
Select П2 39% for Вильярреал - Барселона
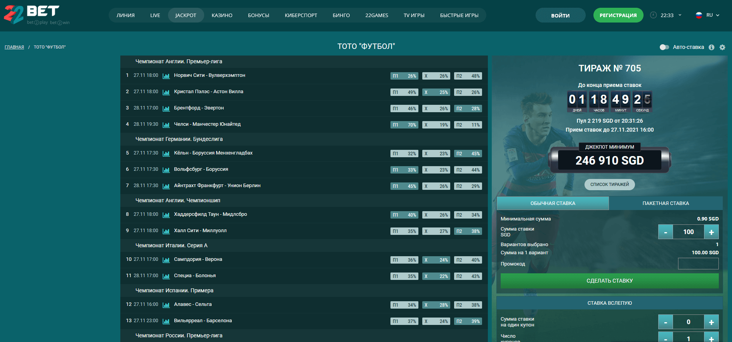pyautogui.click(x=468, y=321)
